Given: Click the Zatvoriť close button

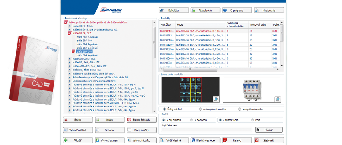Looking at the screenshot, I should coord(269,140).
